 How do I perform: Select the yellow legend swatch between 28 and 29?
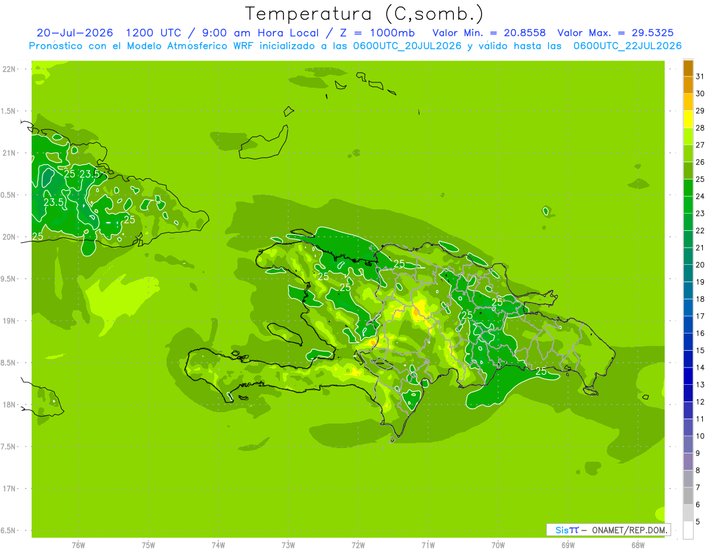688,119
